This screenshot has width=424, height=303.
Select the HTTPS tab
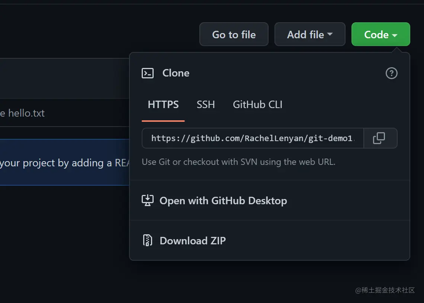click(163, 105)
